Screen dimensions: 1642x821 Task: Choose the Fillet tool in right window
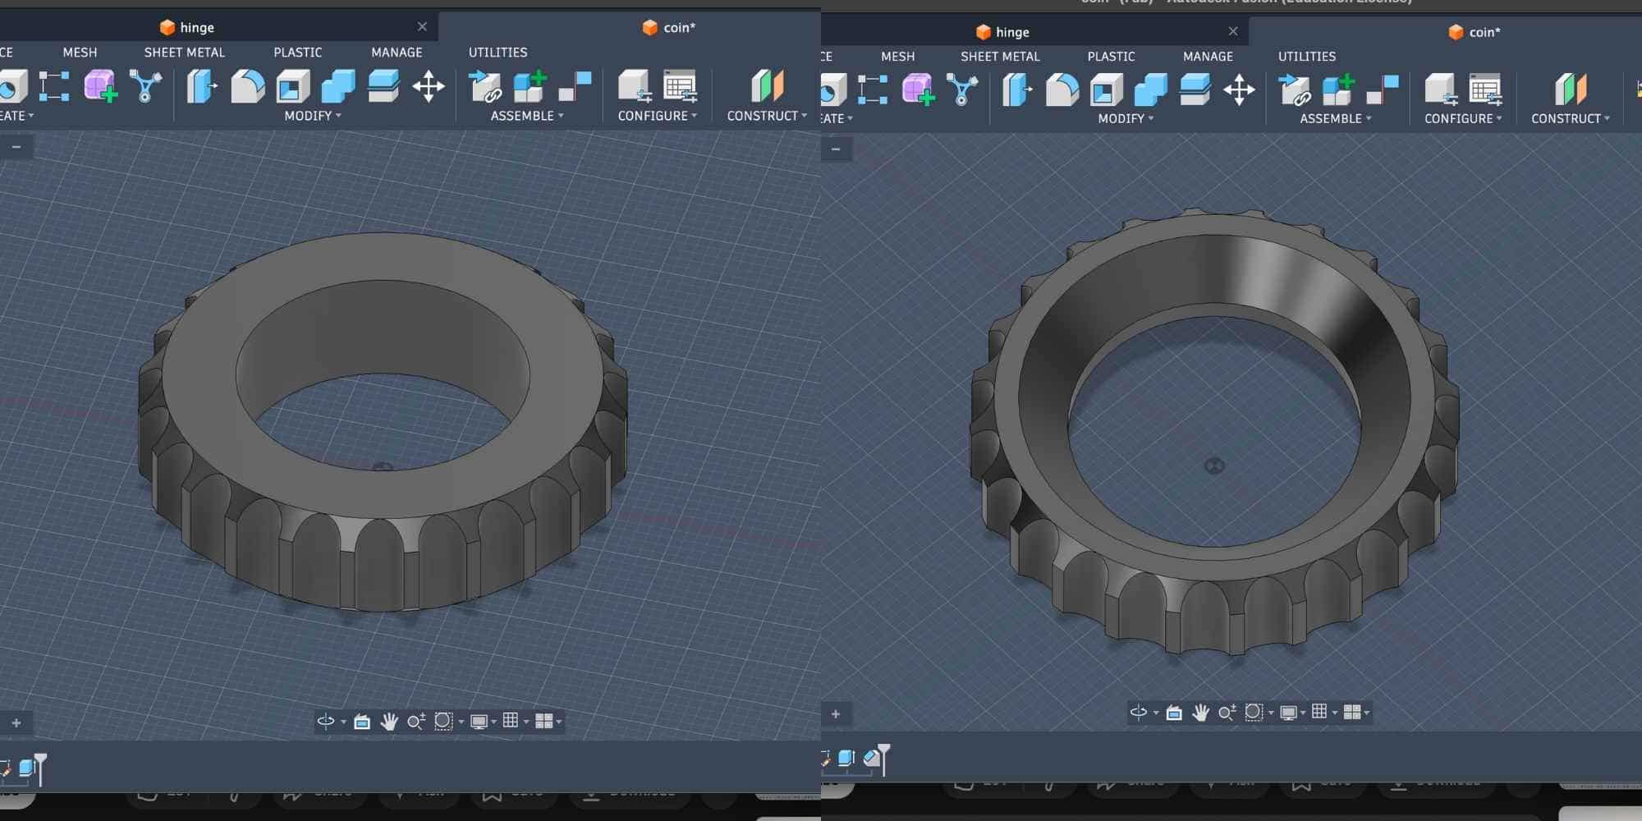pyautogui.click(x=1062, y=89)
